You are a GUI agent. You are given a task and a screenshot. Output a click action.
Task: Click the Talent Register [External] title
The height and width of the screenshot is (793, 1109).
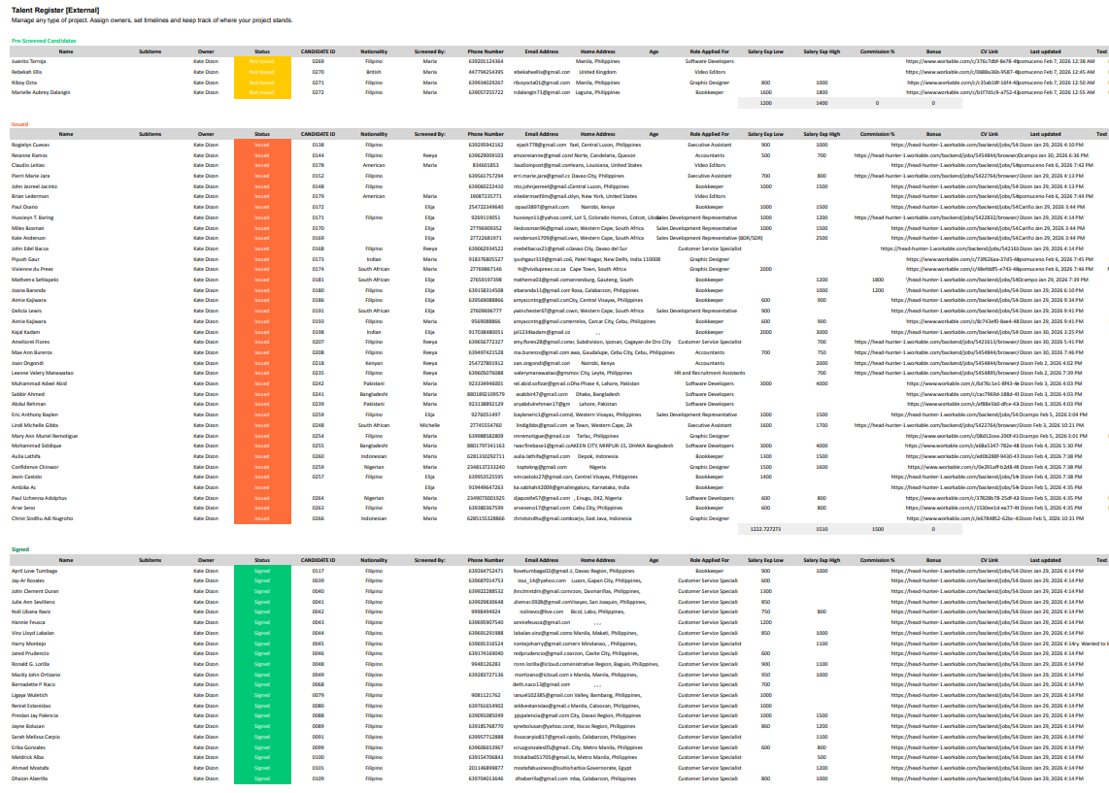point(55,10)
